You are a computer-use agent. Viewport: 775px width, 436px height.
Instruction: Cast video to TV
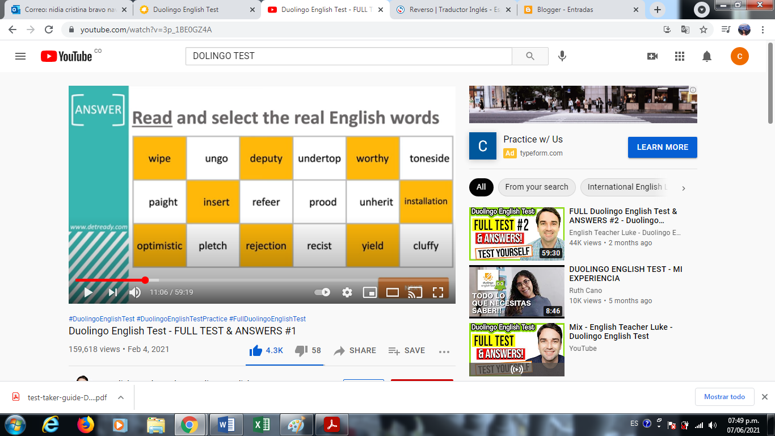tap(415, 292)
